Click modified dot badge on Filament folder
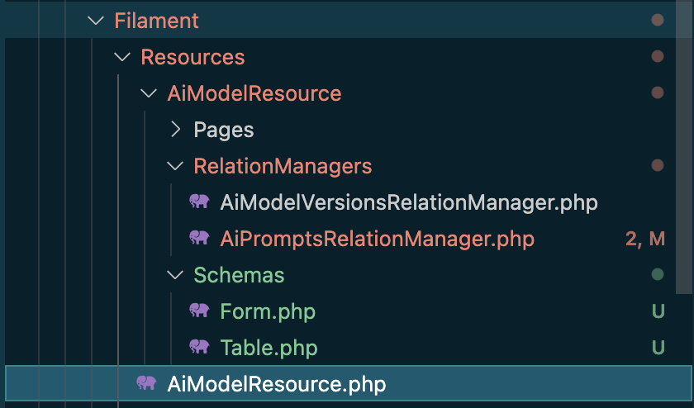Screen dimensions: 694x408 (658, 21)
